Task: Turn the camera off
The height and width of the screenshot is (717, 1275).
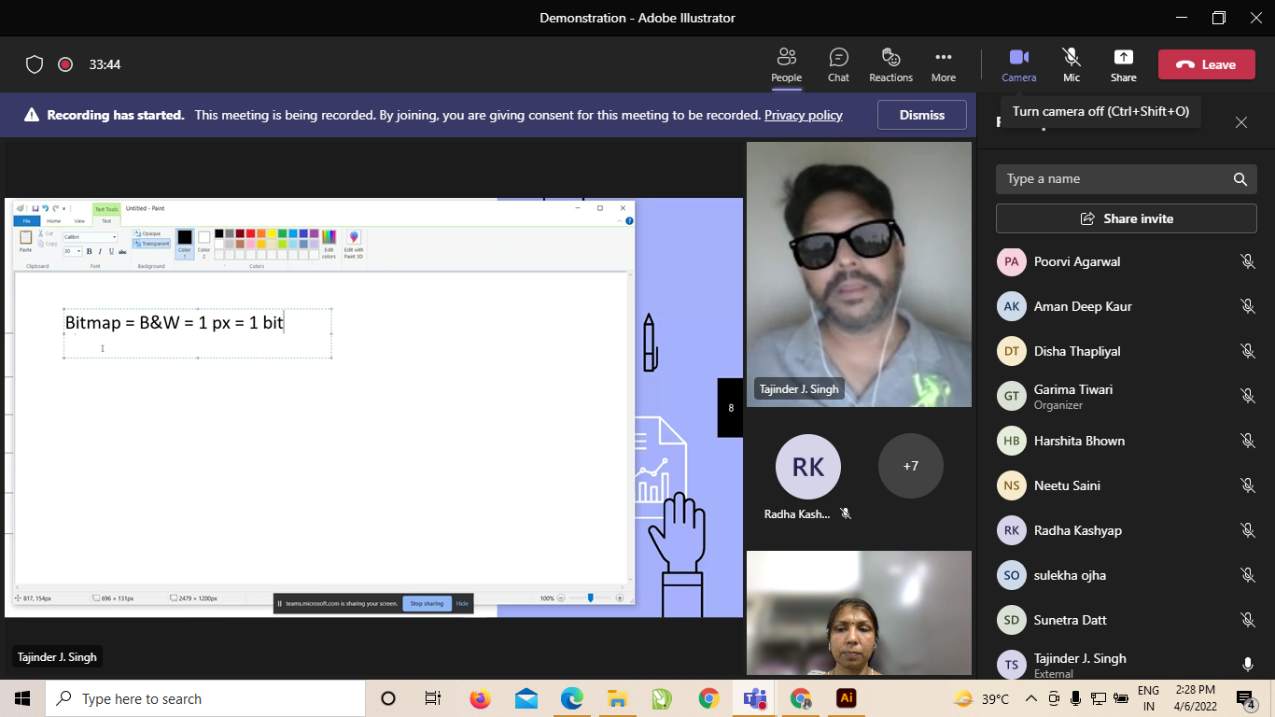Action: point(1018,64)
